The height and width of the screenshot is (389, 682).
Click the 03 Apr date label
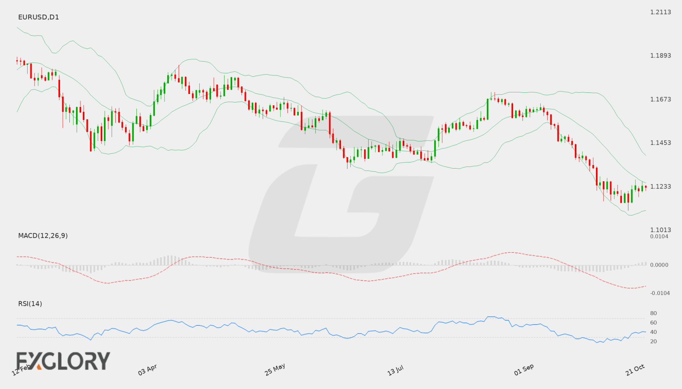tap(147, 370)
